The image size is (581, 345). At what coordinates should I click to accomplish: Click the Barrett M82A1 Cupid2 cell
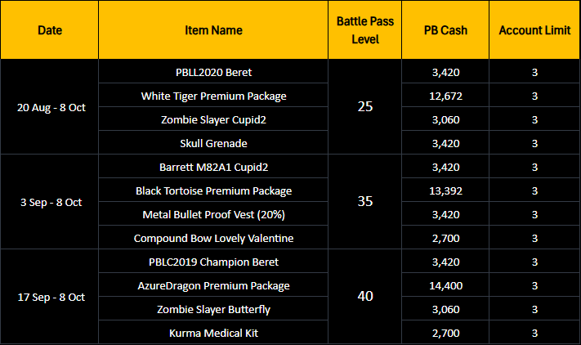213,167
